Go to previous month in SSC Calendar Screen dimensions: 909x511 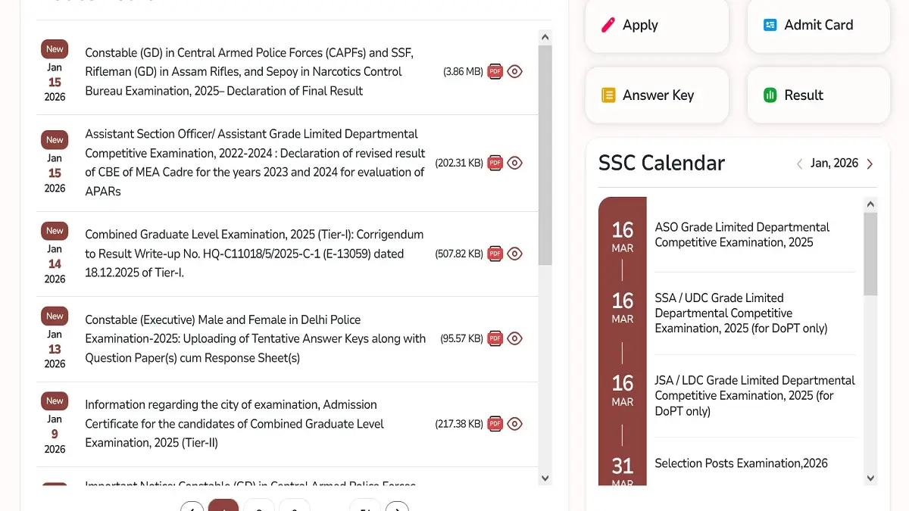[x=799, y=163]
